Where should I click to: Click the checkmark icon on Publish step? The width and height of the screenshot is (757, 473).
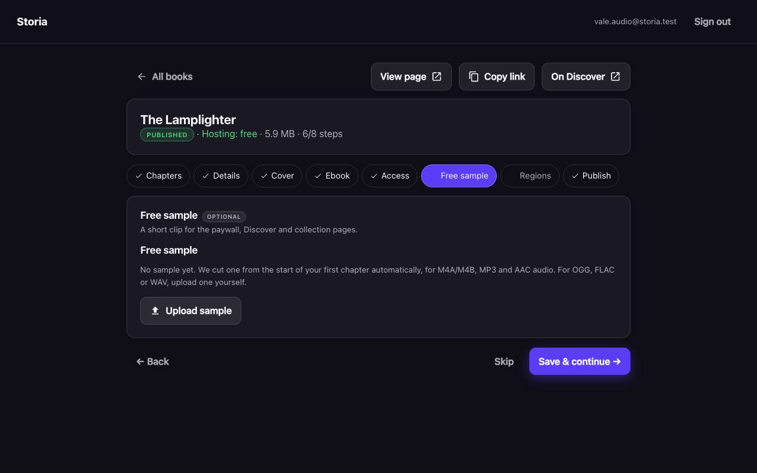point(575,176)
